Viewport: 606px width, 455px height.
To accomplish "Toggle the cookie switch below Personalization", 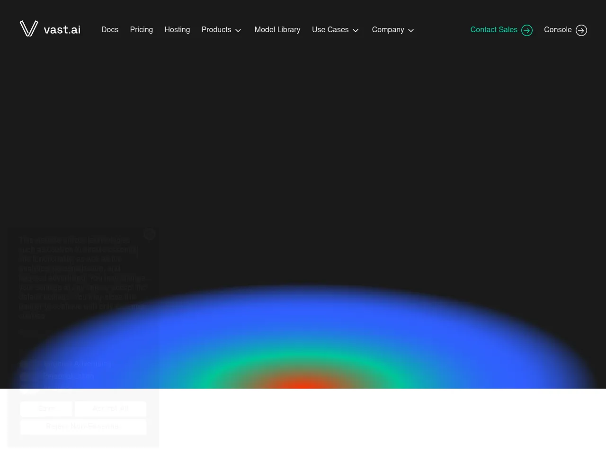I will click(x=29, y=390).
